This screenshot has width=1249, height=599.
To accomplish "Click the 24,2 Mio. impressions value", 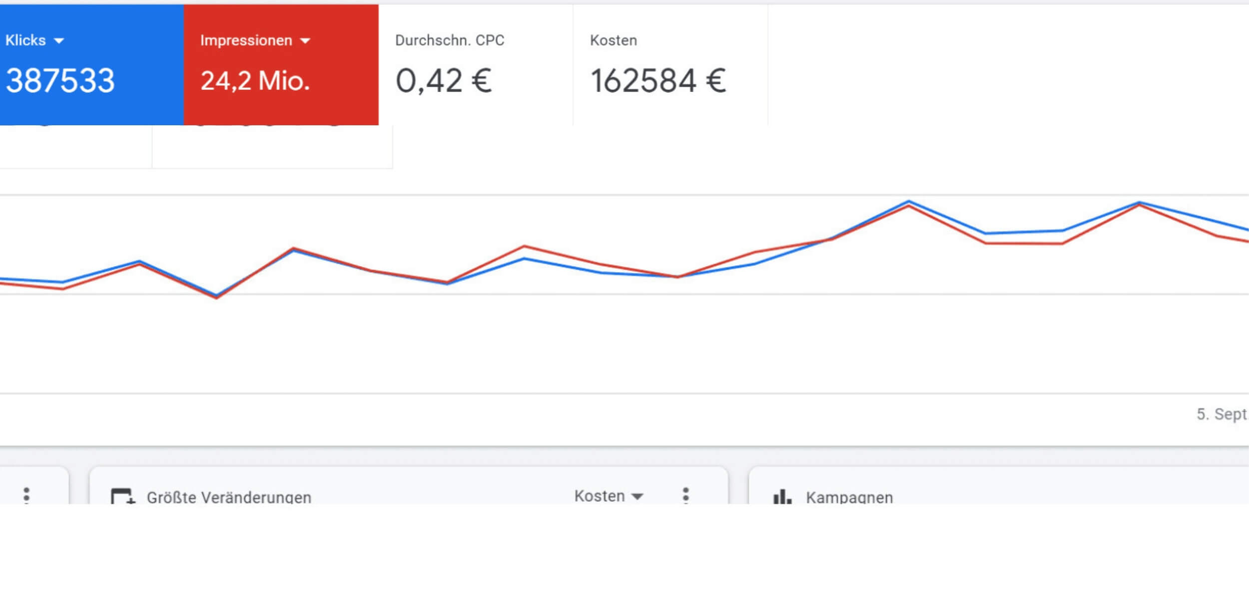I will (255, 81).
